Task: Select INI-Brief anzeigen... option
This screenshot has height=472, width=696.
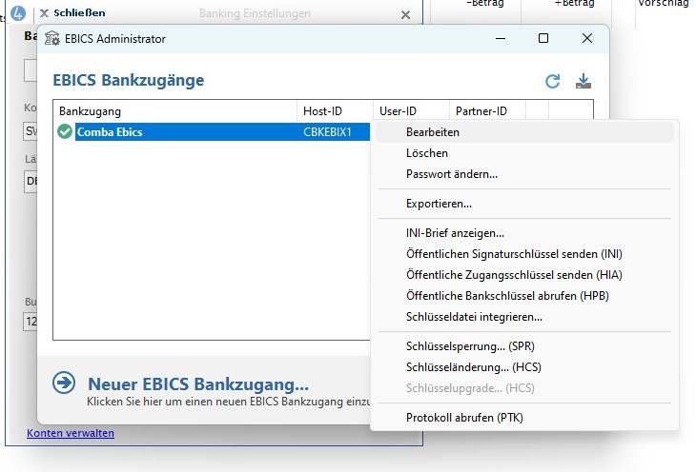Action: [455, 233]
